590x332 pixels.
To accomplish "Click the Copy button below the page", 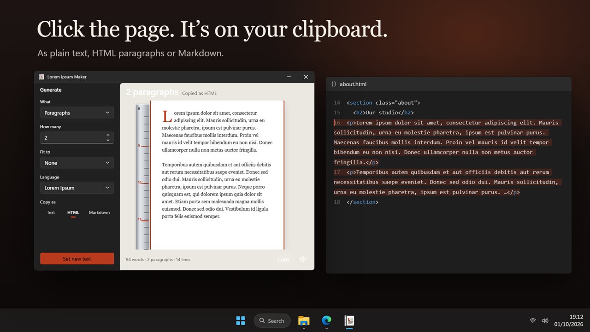I will pyautogui.click(x=283, y=259).
